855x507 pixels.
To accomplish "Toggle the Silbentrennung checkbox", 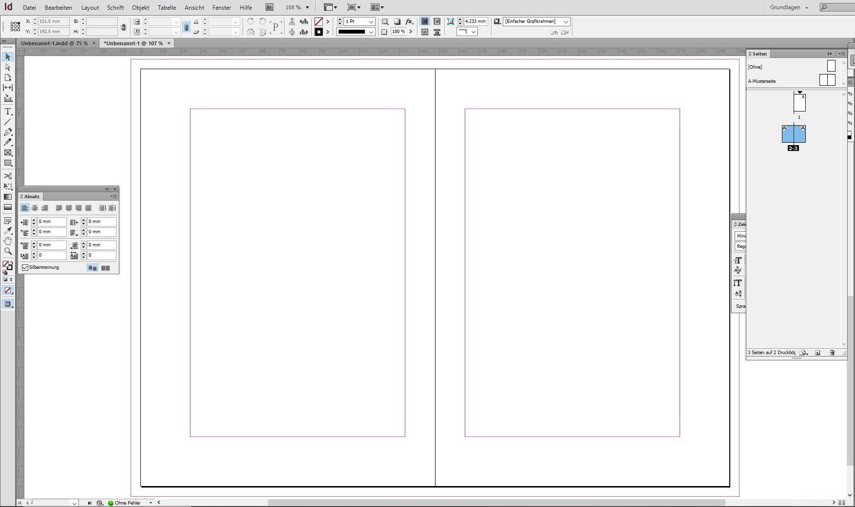I will point(25,267).
